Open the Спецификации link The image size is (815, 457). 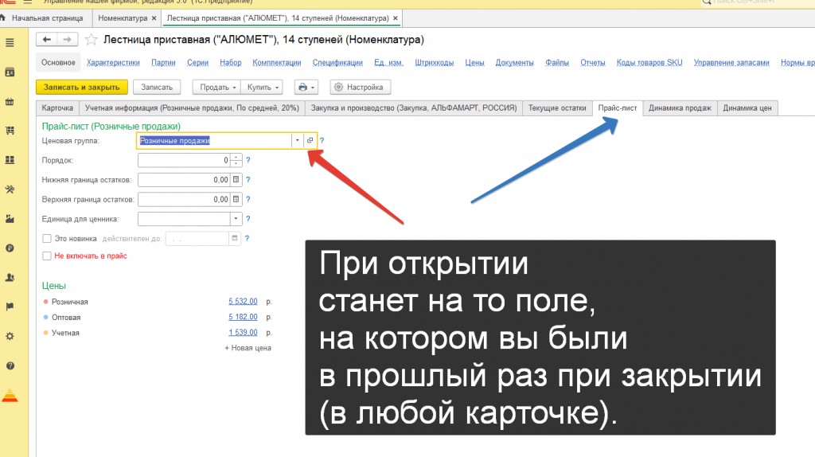pyautogui.click(x=337, y=62)
